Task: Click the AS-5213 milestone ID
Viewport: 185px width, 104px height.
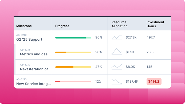Action: (x=21, y=79)
